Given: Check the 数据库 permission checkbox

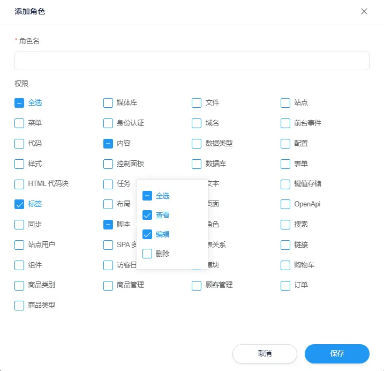Looking at the screenshot, I should click(197, 164).
